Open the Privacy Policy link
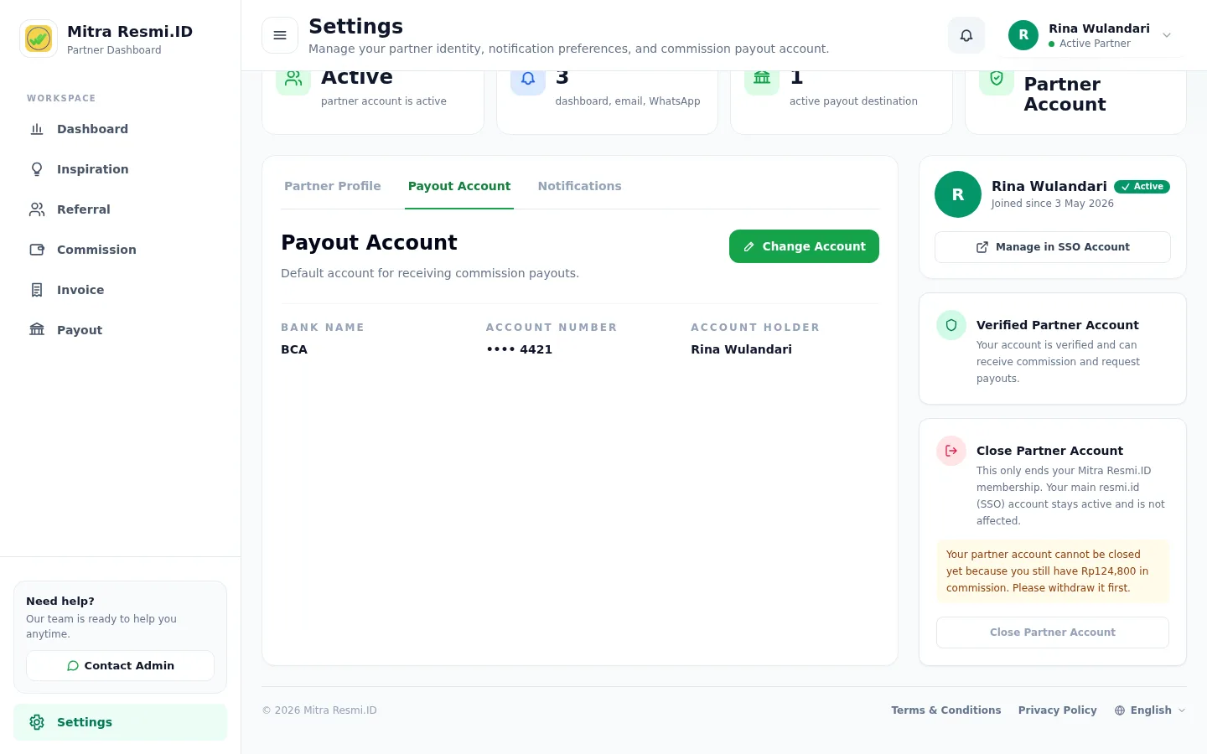The width and height of the screenshot is (1207, 754). pyautogui.click(x=1058, y=710)
